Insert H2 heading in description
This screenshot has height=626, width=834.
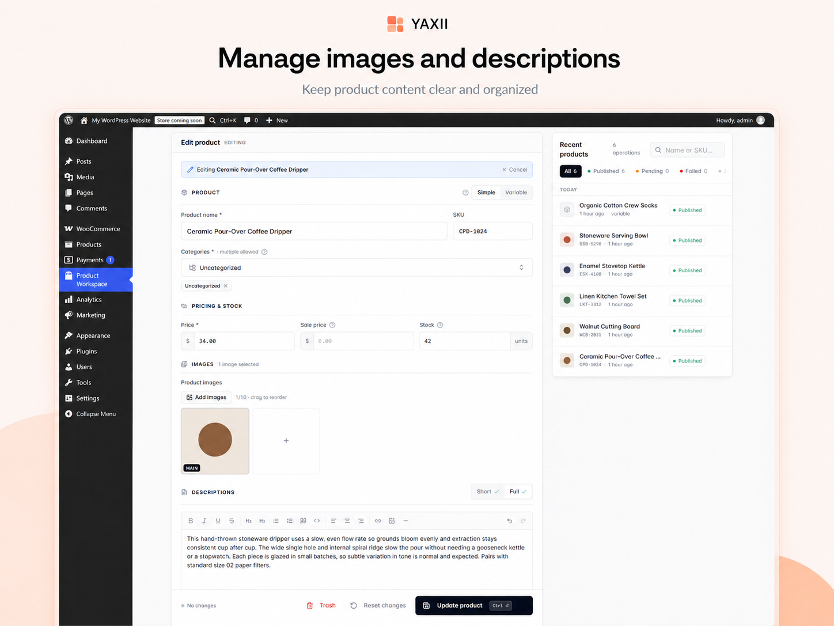click(x=249, y=521)
